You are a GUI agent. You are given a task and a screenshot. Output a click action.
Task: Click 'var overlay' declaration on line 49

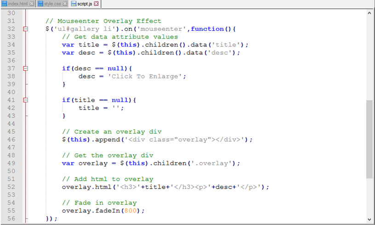coord(85,163)
